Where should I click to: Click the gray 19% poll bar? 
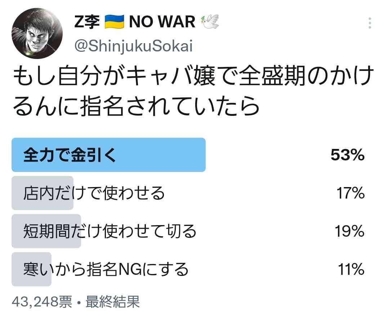point(46,231)
